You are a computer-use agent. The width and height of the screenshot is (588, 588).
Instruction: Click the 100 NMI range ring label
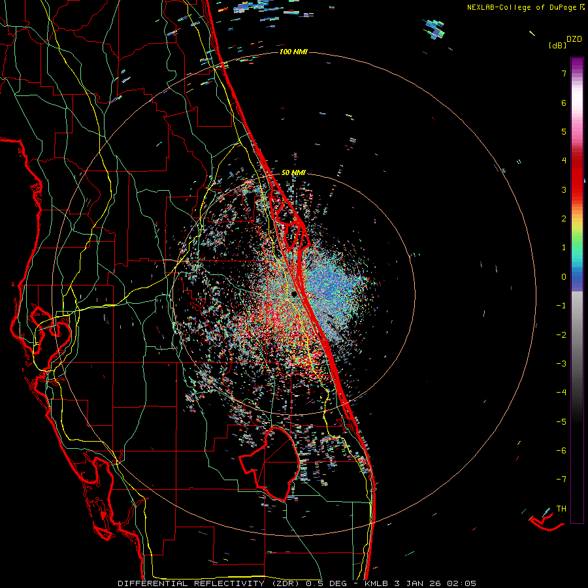293,52
